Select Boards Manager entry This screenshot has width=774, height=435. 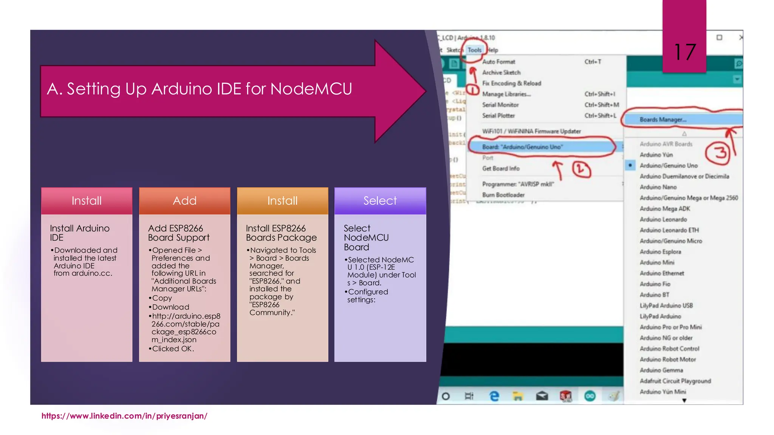[663, 120]
